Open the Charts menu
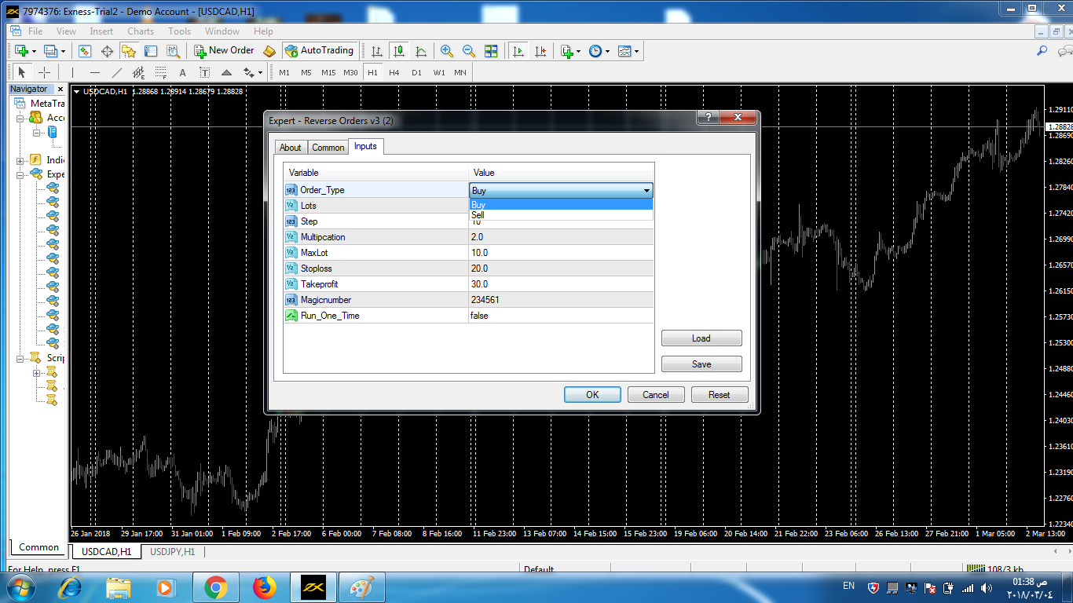1073x603 pixels. click(141, 31)
